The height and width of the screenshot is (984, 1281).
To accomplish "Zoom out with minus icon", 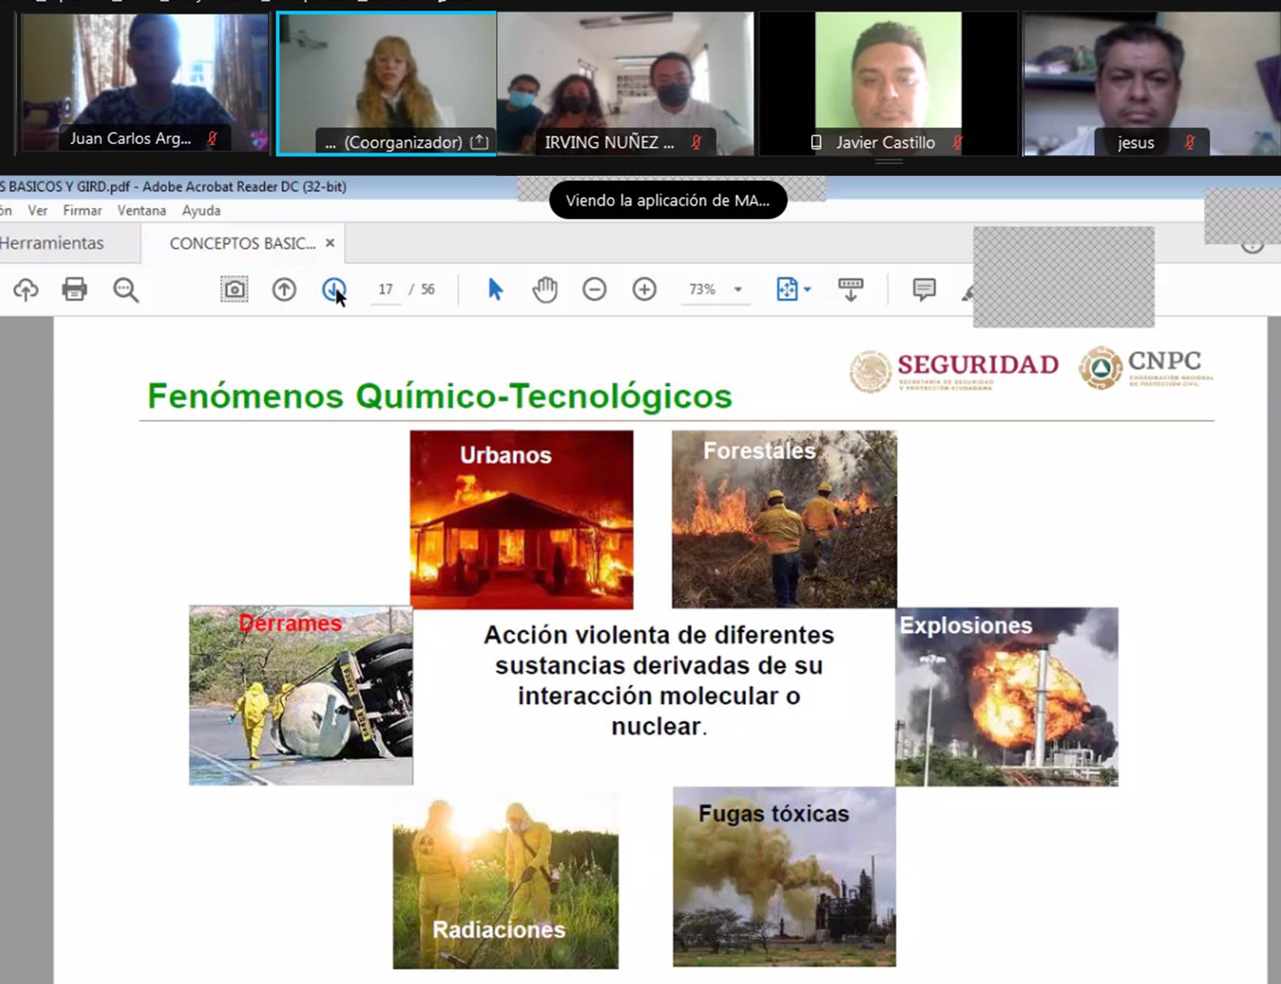I will [x=594, y=290].
